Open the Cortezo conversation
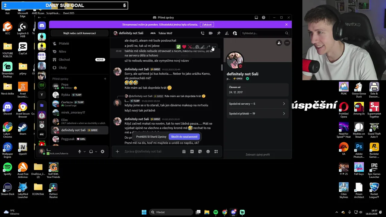Image resolution: width=386 pixels, height=217 pixels. coord(80,104)
